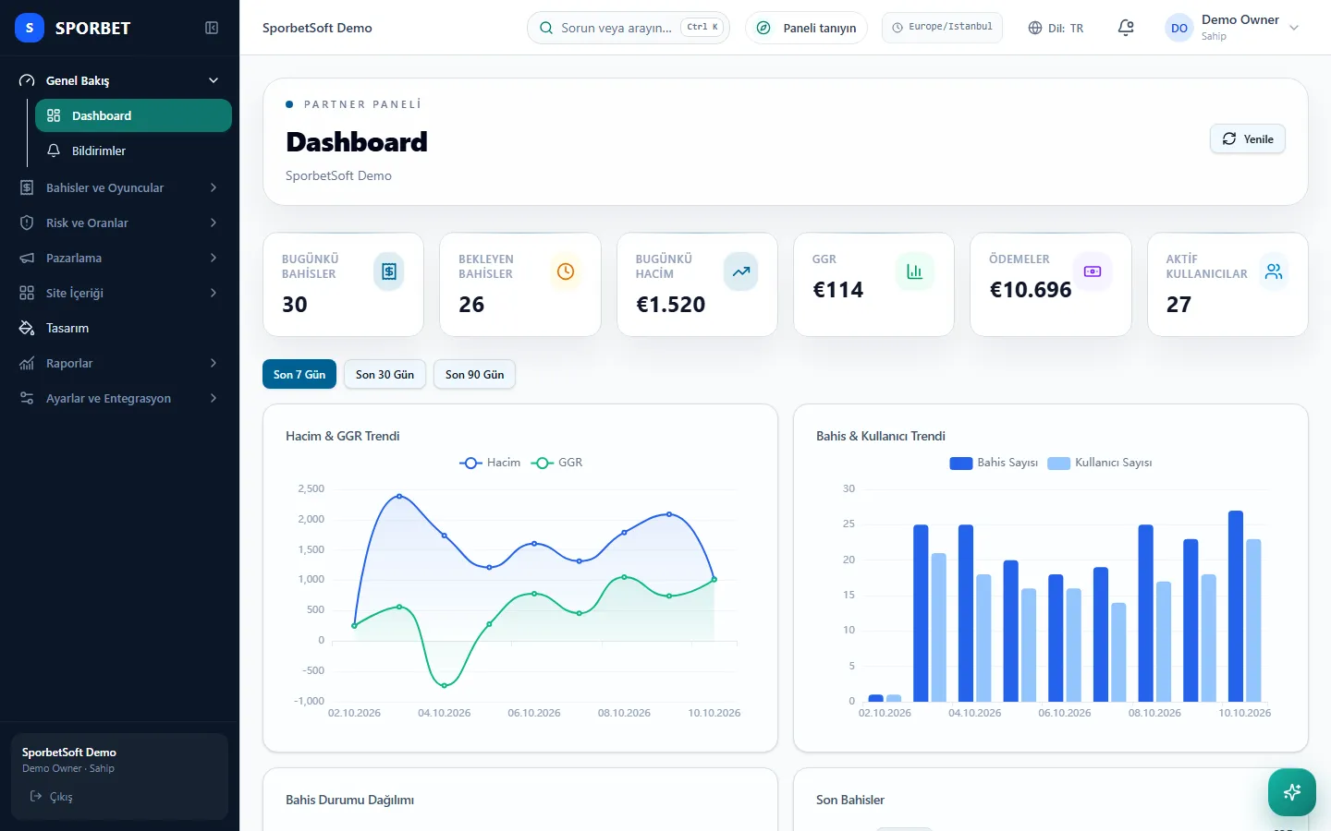Toggle the Hacim series in chart legend

490,463
